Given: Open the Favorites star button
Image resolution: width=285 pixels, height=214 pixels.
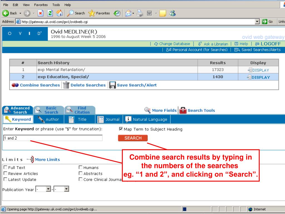Looking at the screenshot, I should click(x=92, y=13).
